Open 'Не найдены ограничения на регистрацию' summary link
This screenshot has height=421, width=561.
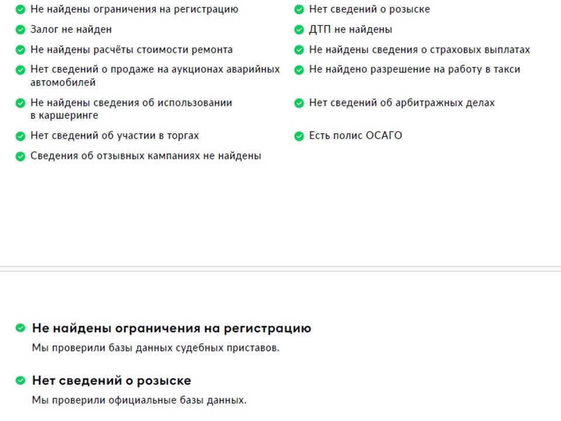tap(134, 9)
